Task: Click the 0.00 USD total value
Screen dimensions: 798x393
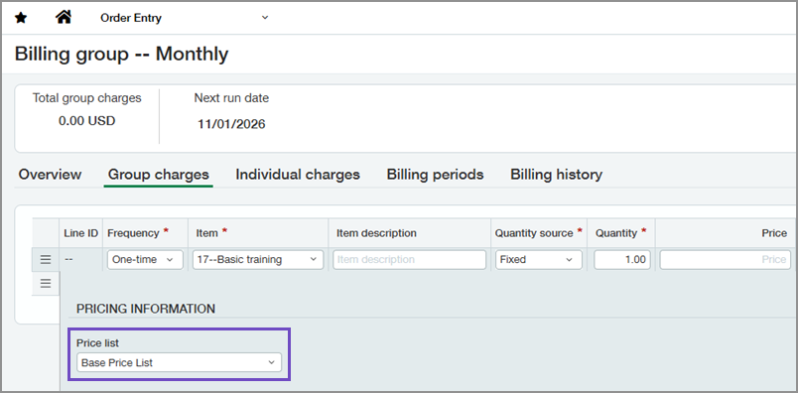Action: 87,121
